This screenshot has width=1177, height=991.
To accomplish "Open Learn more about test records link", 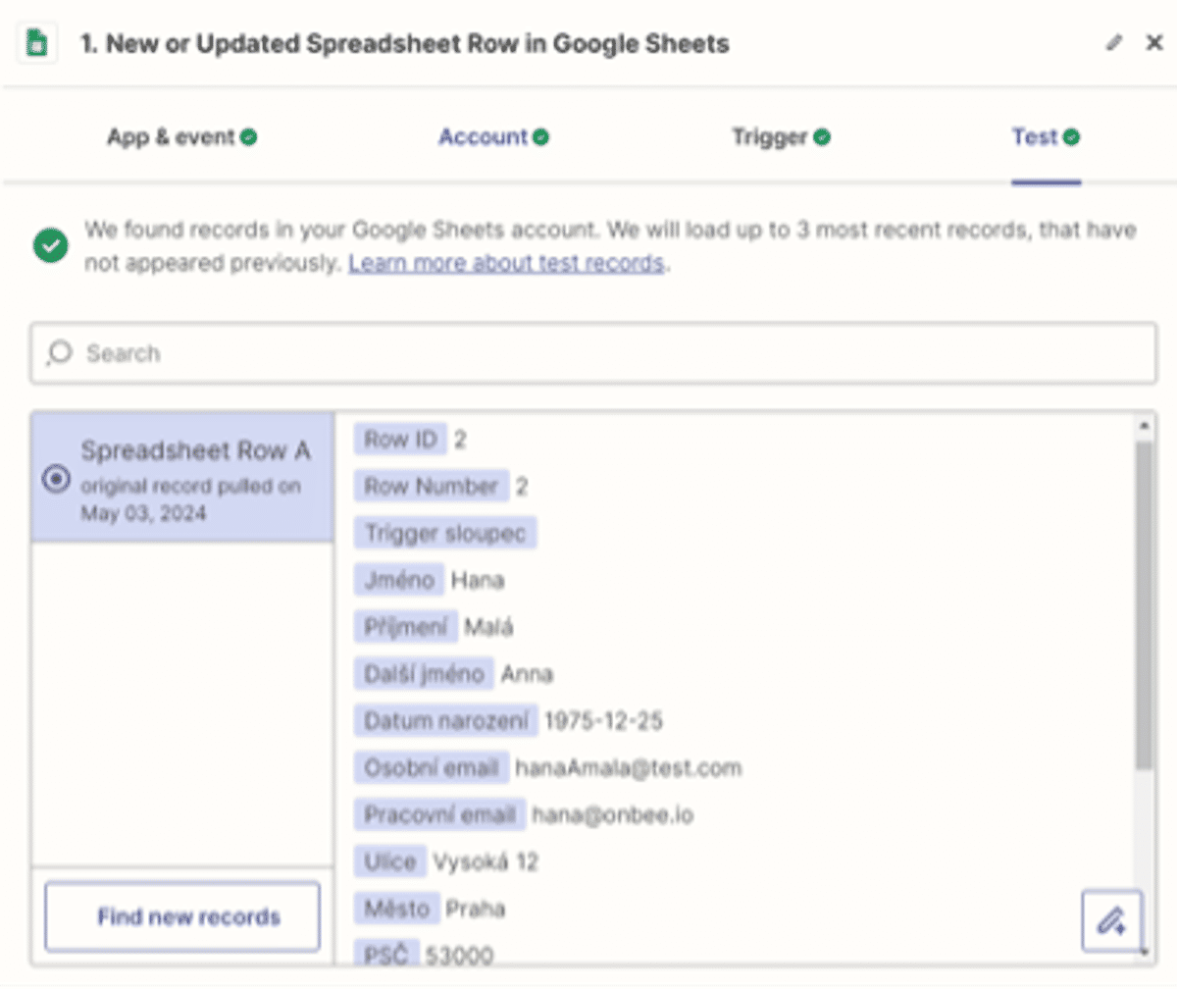I will click(x=506, y=263).
